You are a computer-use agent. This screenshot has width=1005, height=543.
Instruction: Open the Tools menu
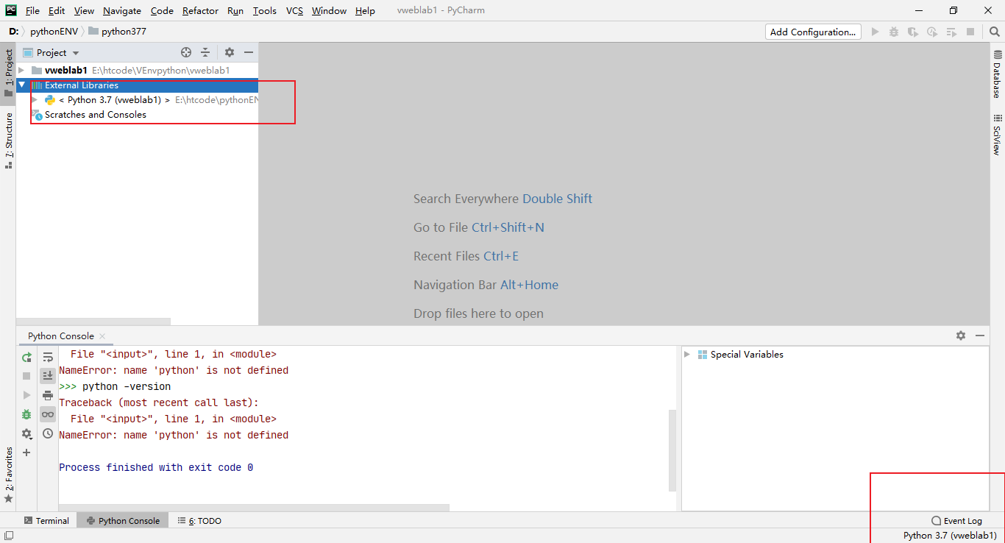click(264, 10)
